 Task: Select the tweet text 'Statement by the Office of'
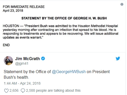pos(27,72)
